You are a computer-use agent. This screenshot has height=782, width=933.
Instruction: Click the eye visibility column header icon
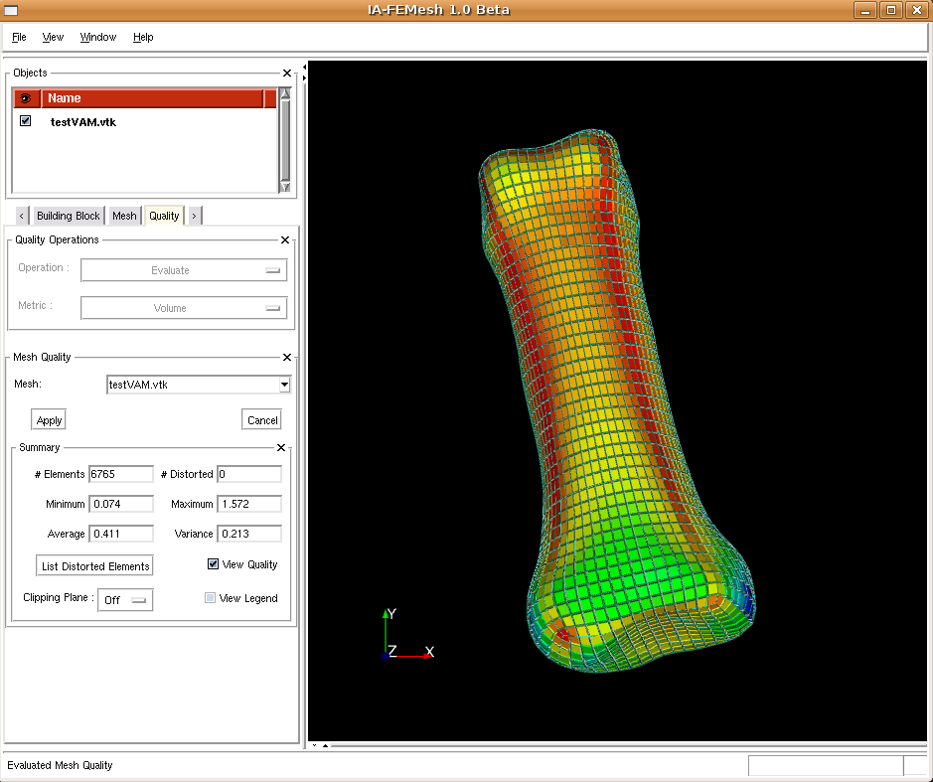pyautogui.click(x=26, y=98)
